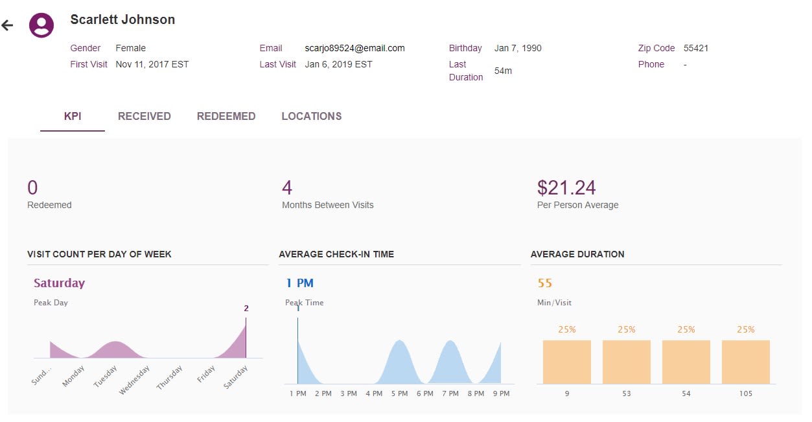Open Scarlett Johnson's profile avatar
812x422 pixels.
point(42,25)
